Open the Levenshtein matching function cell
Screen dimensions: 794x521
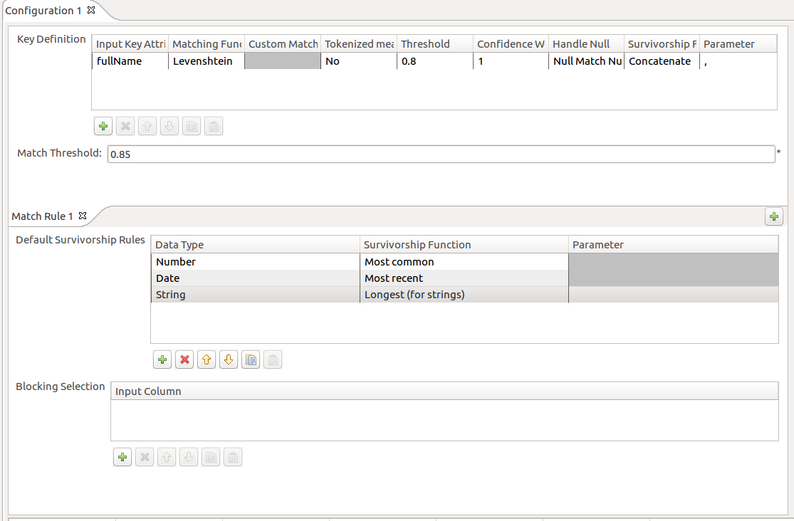pyautogui.click(x=206, y=61)
